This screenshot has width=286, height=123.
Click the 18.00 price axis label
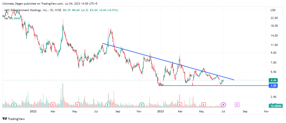(274, 26)
